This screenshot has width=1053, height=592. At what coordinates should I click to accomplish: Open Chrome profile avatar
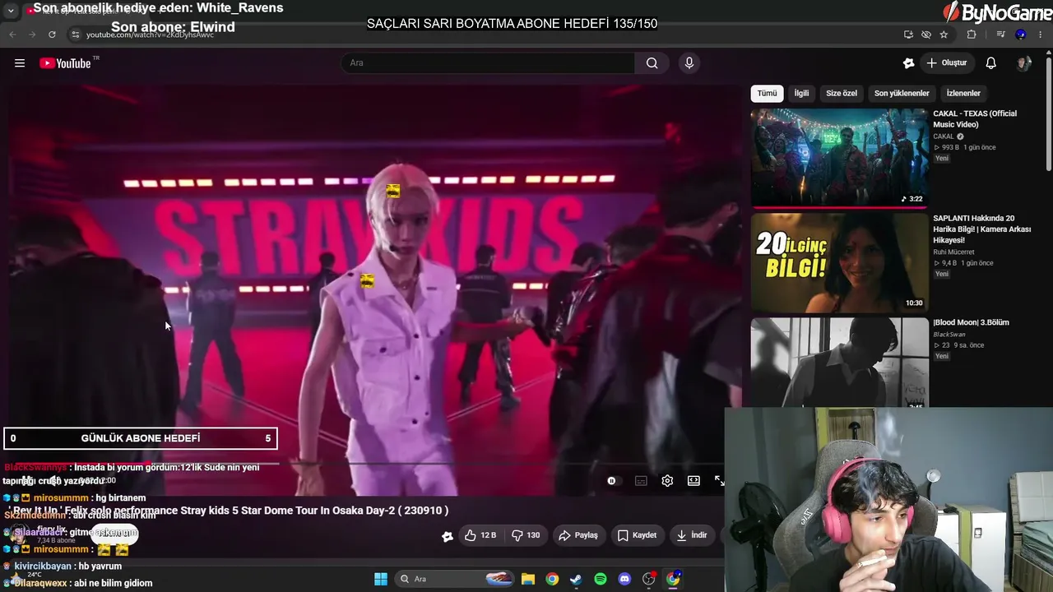pyautogui.click(x=1021, y=35)
